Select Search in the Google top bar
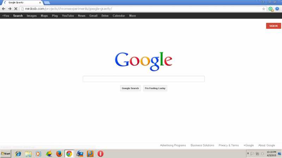The width and height of the screenshot is (282, 158). pos(18,15)
